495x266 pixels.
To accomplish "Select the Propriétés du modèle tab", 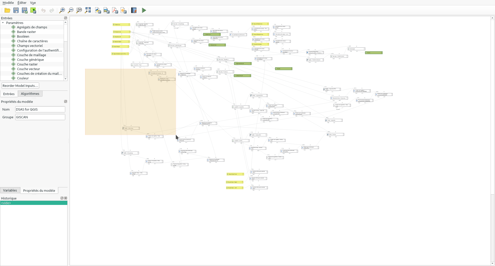I will coord(39,190).
